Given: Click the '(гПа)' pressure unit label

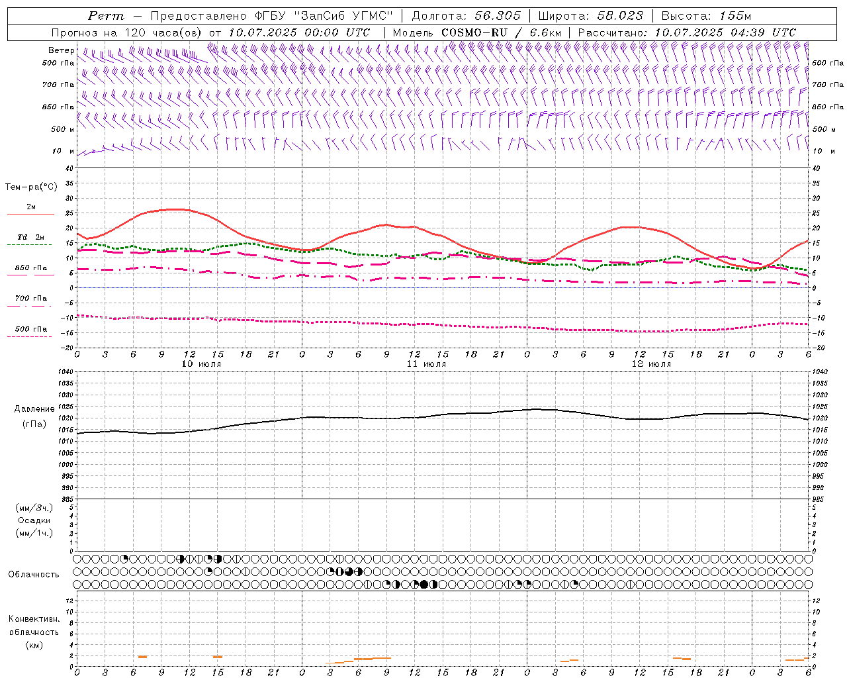Looking at the screenshot, I should (x=34, y=424).
